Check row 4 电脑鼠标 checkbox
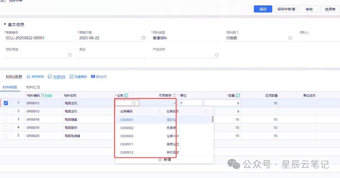 click(x=6, y=127)
